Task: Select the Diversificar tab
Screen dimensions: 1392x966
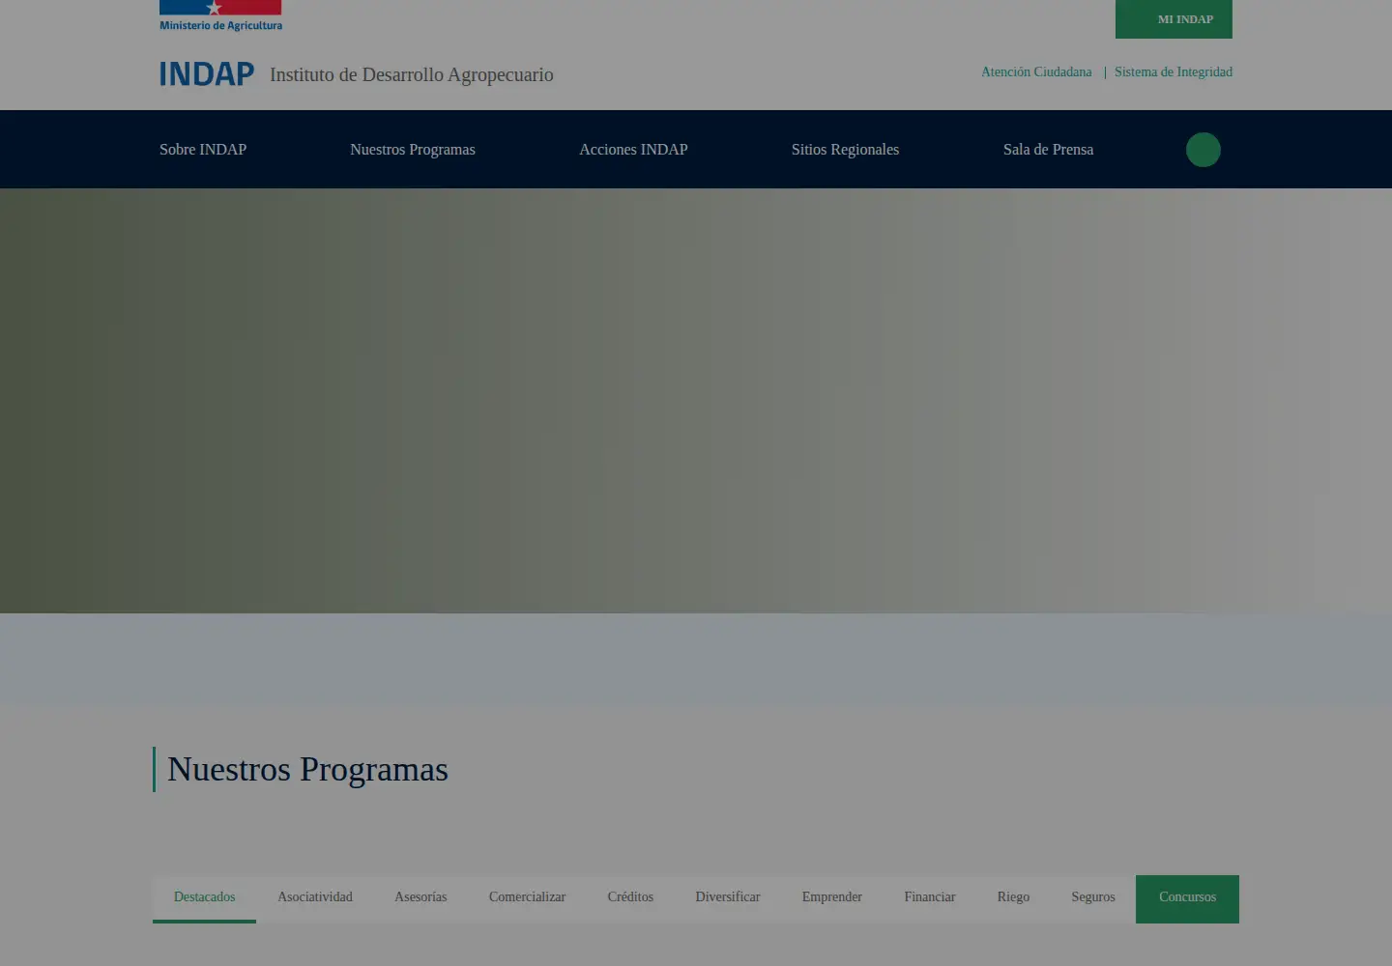Action: [x=728, y=898]
